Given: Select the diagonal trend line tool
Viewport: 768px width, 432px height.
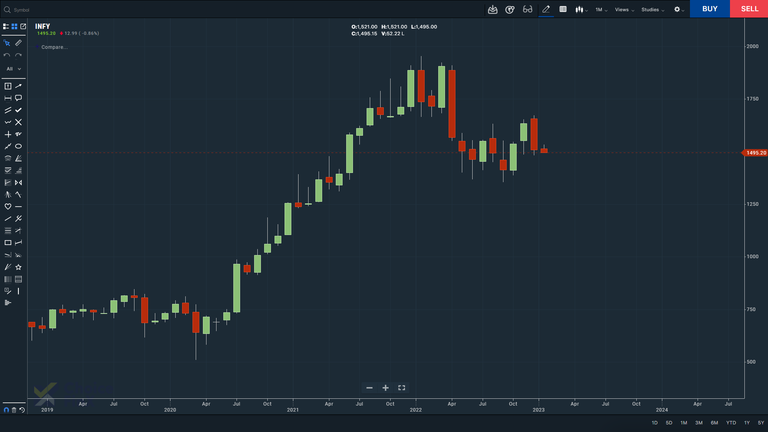Looking at the screenshot, I should pyautogui.click(x=8, y=219).
